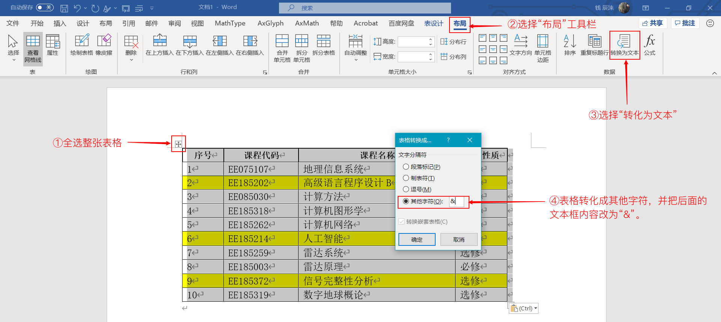Click 文字方向 text direction
721x322 pixels.
tap(520, 45)
